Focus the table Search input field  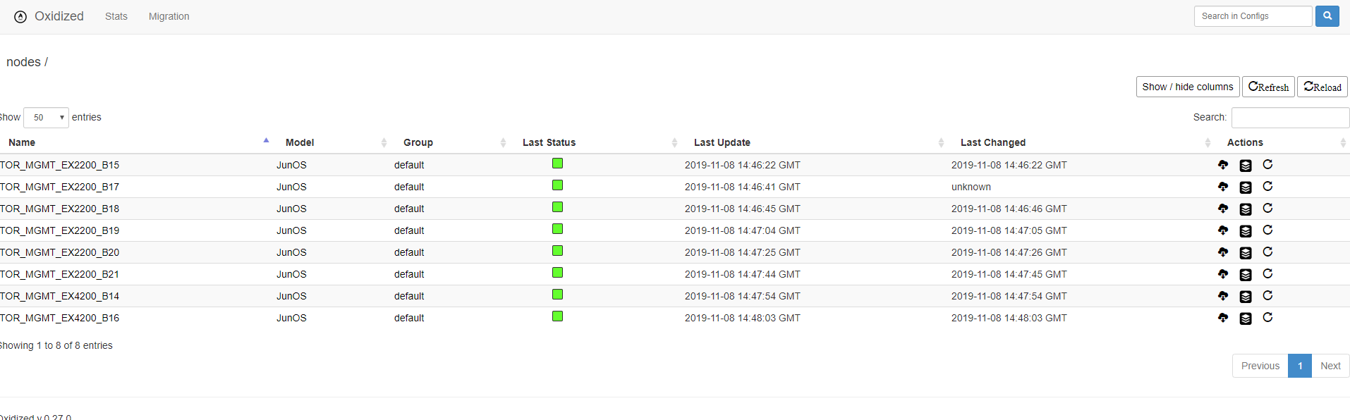click(1289, 118)
